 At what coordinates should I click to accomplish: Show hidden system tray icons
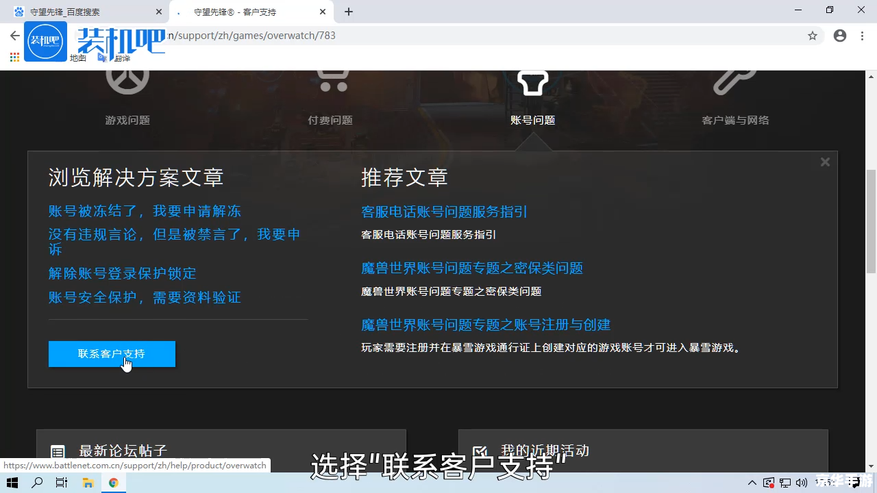coord(752,483)
